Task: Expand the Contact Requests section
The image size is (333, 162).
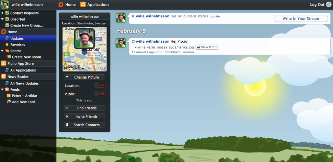Action: [2, 13]
